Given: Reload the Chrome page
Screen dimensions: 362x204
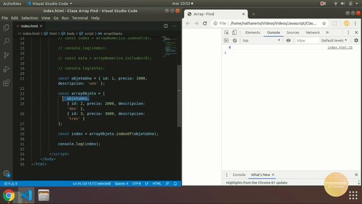Looking at the screenshot, I should (x=205, y=23).
